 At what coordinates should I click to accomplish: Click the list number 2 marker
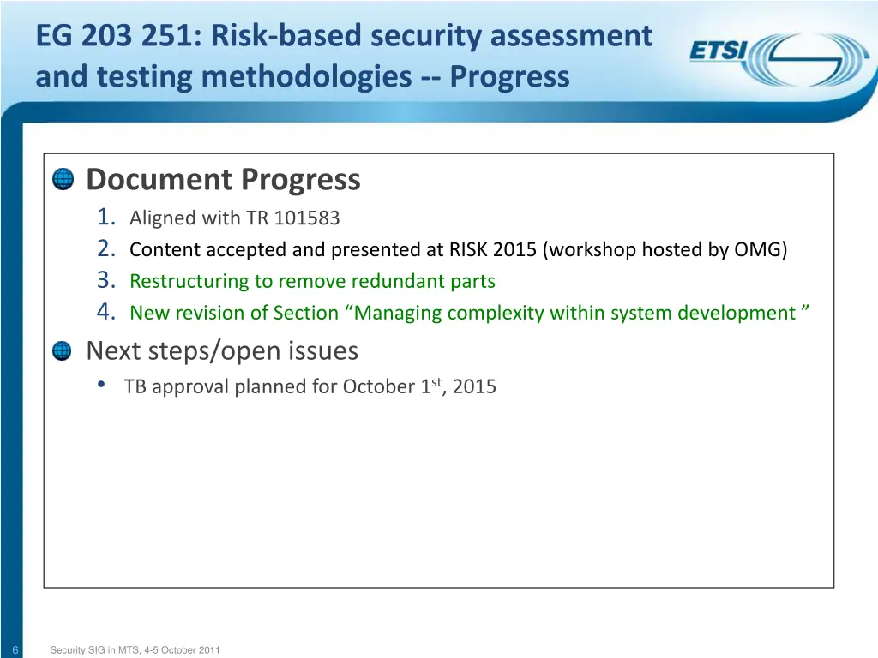point(106,249)
